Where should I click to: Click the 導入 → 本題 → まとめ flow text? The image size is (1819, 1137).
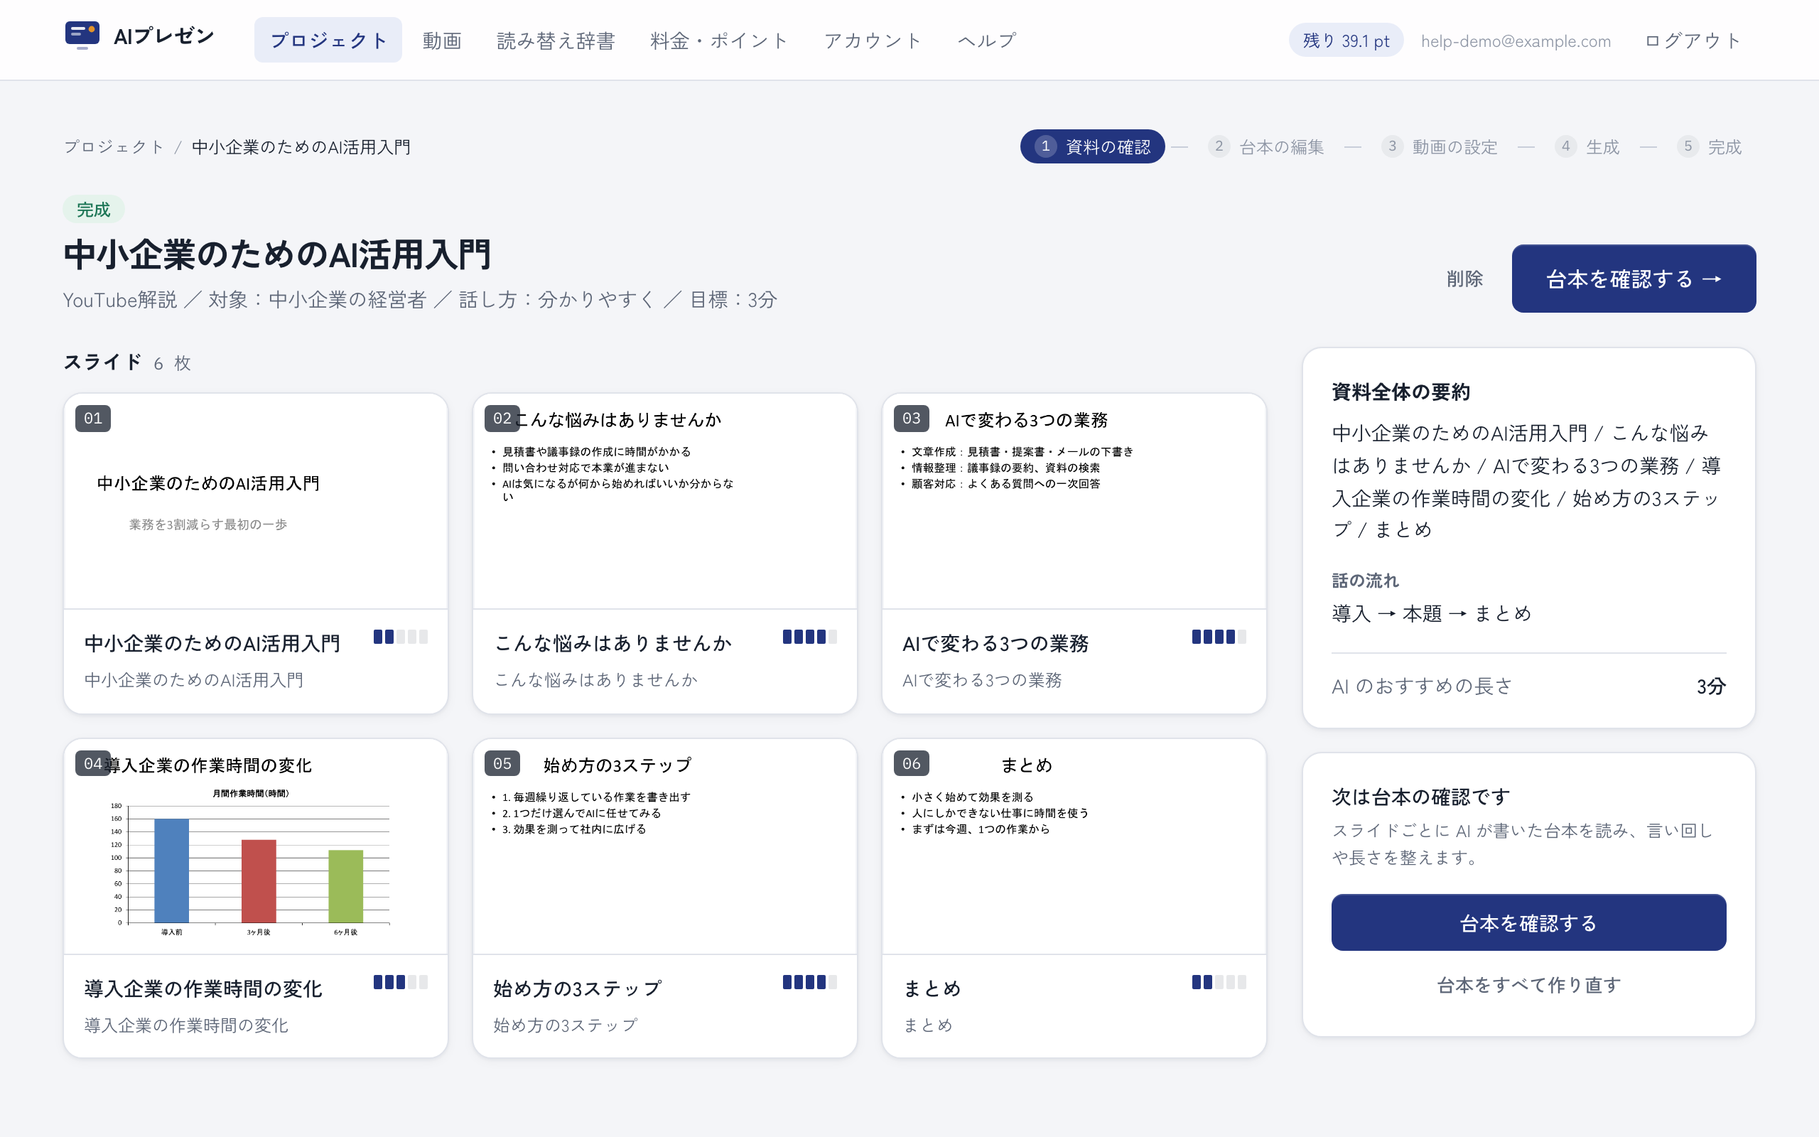[1431, 613]
